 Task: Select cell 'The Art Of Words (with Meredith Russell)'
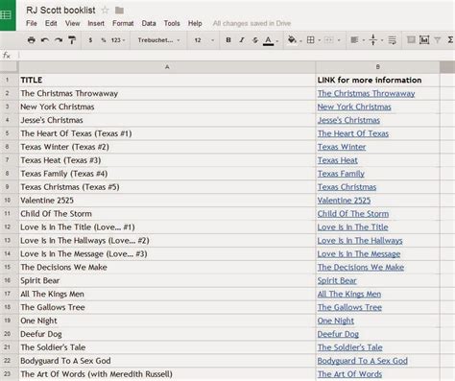coord(167,374)
